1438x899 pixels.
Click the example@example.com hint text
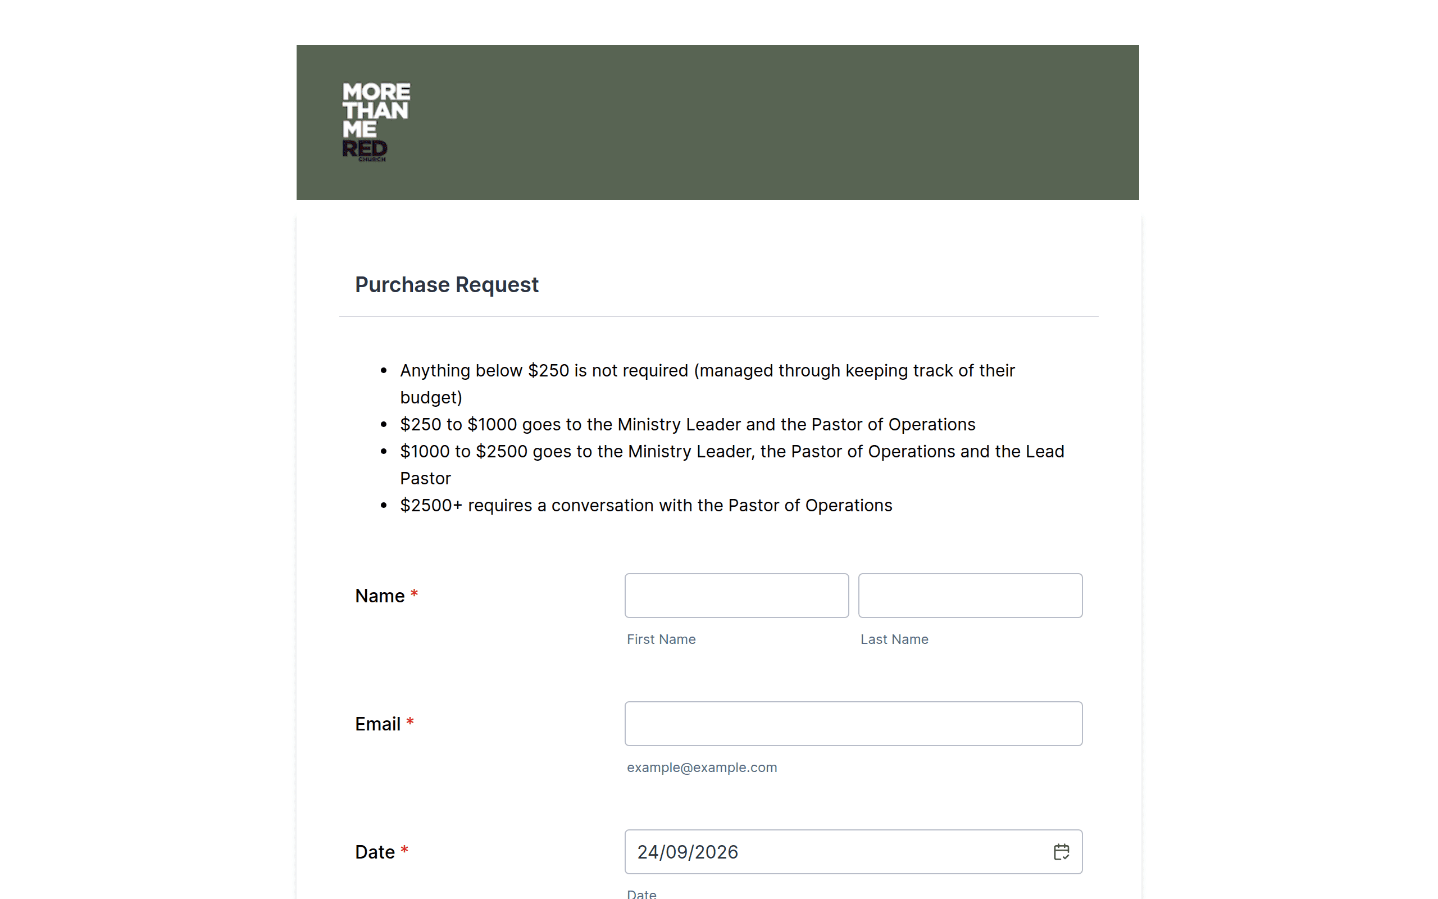click(702, 768)
